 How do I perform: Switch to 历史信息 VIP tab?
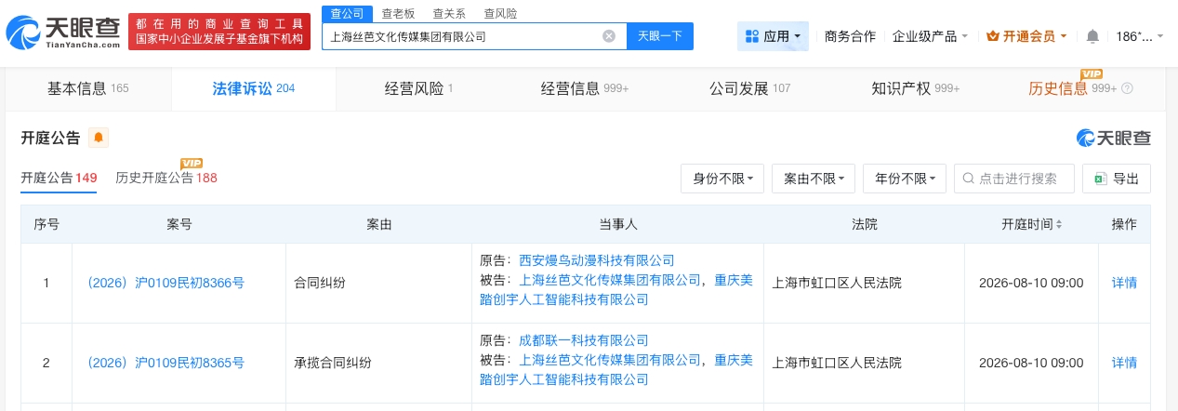[x=1080, y=89]
